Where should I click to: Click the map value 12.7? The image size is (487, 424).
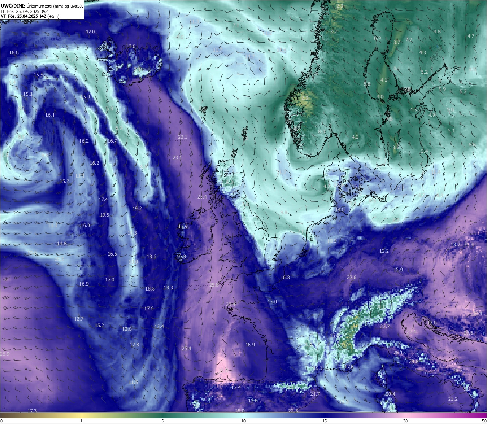coord(78,319)
